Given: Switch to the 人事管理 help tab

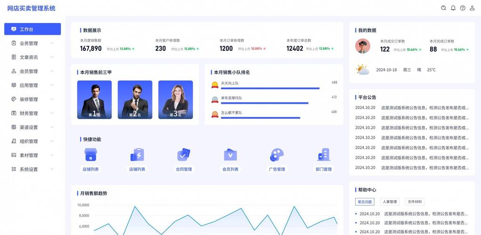Looking at the screenshot, I should click(390, 202).
